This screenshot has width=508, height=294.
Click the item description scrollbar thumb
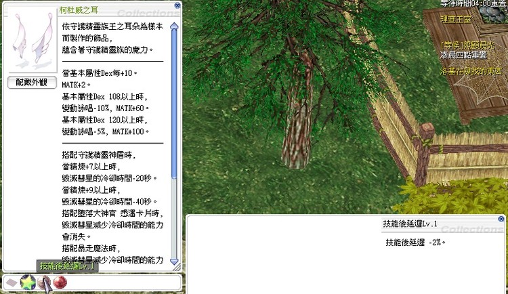coord(174,104)
